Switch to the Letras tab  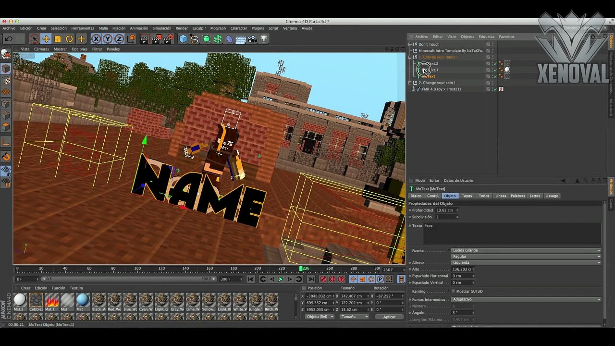click(x=535, y=196)
